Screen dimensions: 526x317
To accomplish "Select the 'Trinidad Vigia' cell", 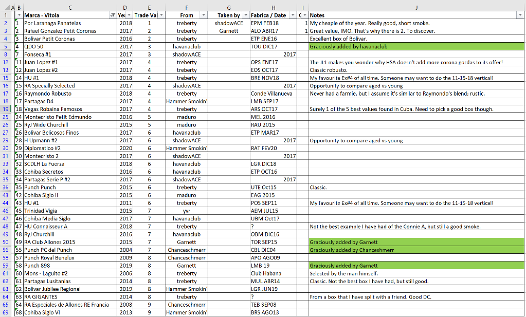I will click(x=70, y=211).
